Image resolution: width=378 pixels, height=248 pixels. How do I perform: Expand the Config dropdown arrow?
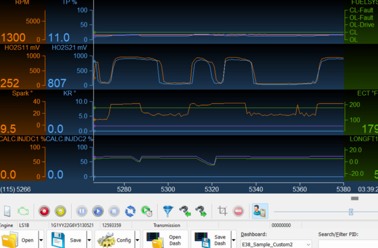pos(137,240)
